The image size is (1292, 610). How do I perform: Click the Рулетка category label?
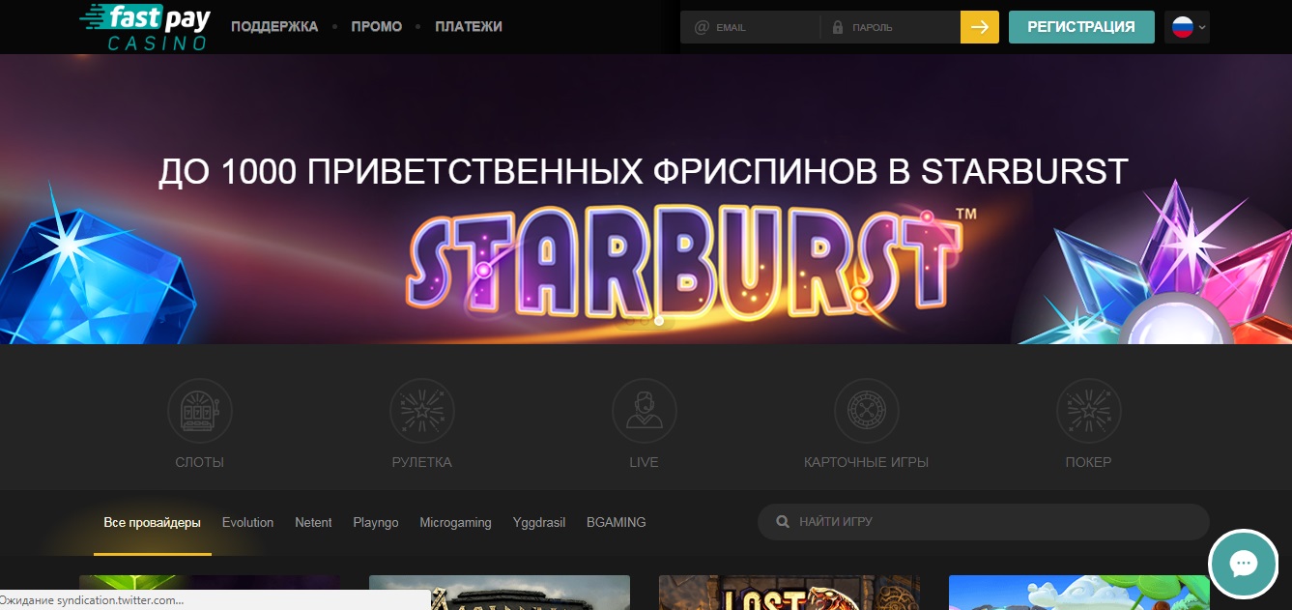tap(422, 463)
